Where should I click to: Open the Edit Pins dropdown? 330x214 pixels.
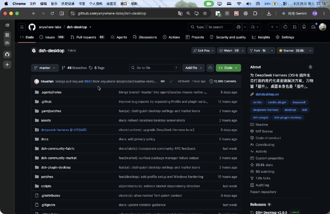pos(203,51)
